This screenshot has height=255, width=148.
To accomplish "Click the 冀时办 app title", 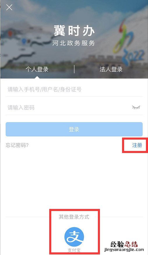I will click(x=74, y=31).
